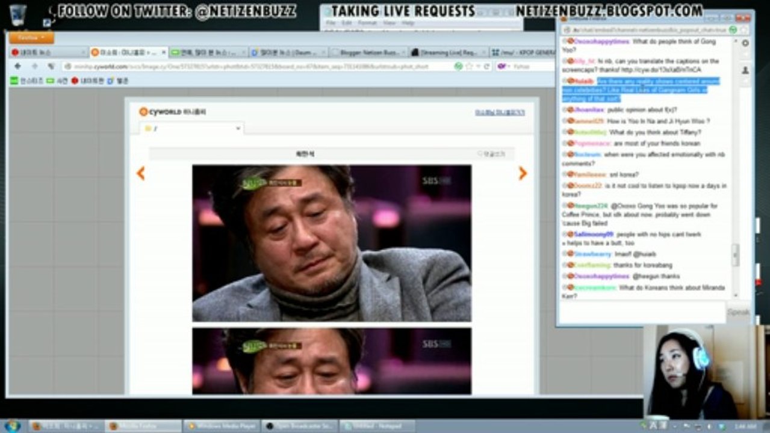The width and height of the screenshot is (770, 433).
Task: Switch to Mozilla Firefox taskbar button
Action: tap(143, 426)
